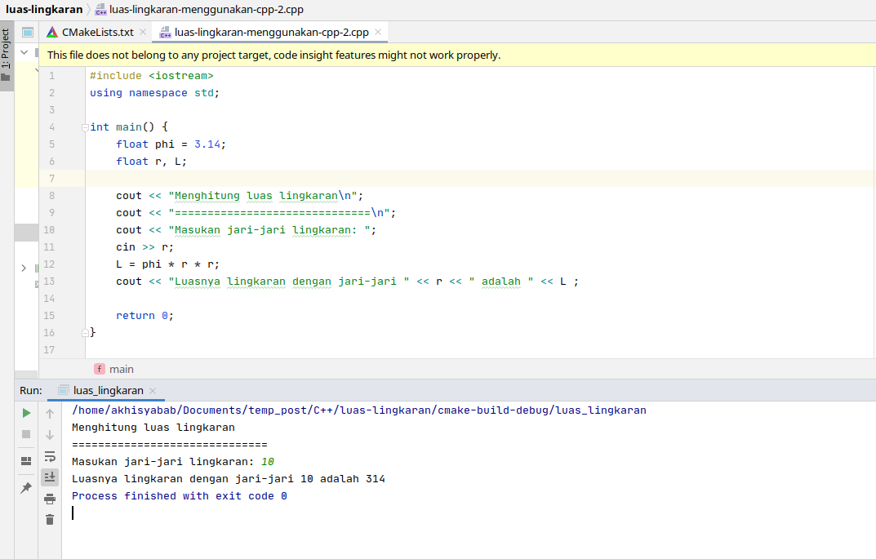Collapse the main function code fold
Screen dimensions: 876x559
(x=84, y=126)
